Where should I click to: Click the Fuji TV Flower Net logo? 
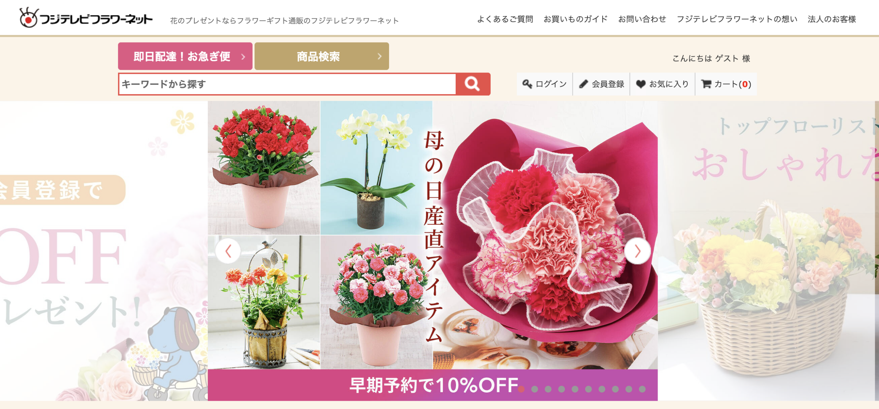(x=86, y=18)
